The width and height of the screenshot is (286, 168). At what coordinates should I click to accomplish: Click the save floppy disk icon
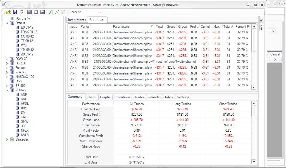pyautogui.click(x=15, y=12)
